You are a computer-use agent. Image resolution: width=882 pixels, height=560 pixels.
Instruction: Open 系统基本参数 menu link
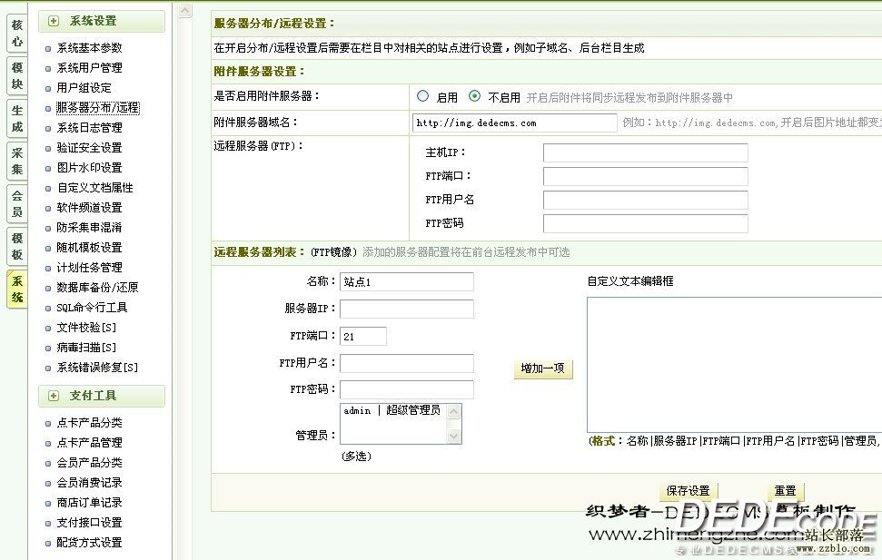pyautogui.click(x=89, y=48)
